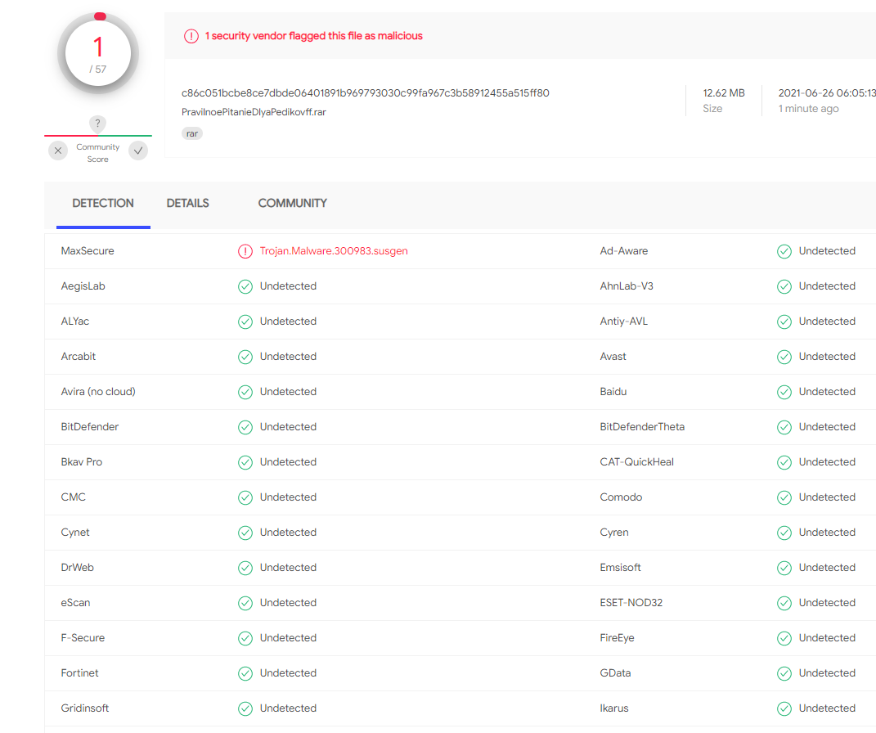Screen dimensions: 876x733
Task: Click the green check icon in Gridinsoft row
Action: click(245, 709)
